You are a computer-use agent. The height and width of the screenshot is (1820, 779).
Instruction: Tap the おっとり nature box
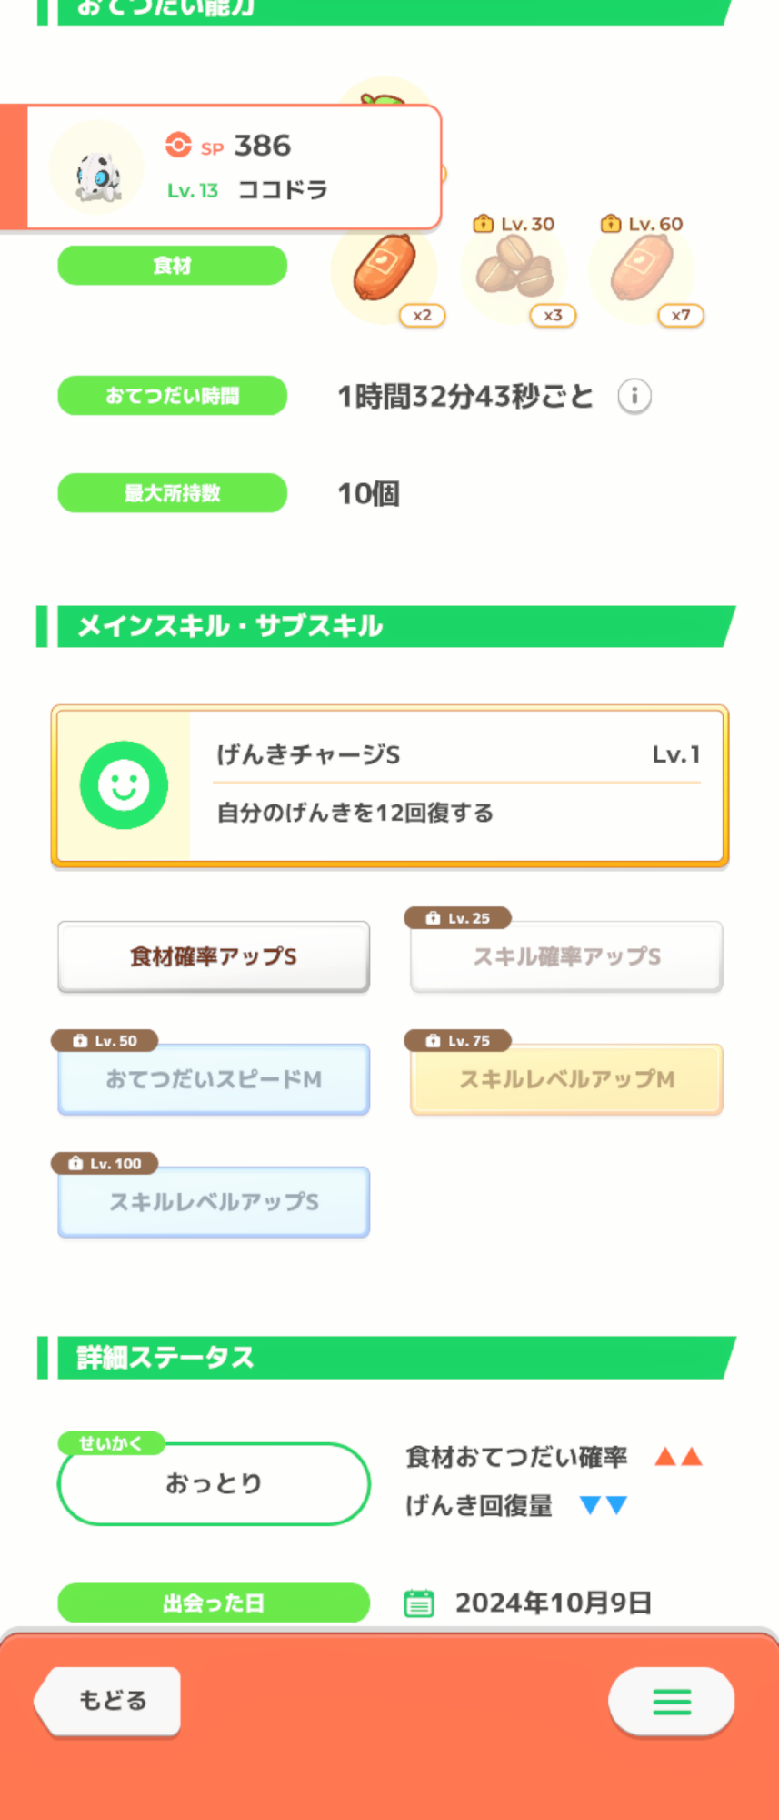point(214,1483)
